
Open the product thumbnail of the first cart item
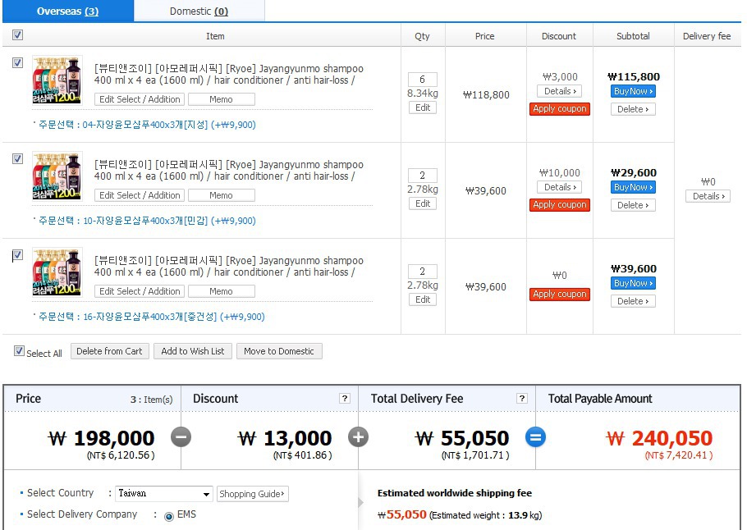57,80
